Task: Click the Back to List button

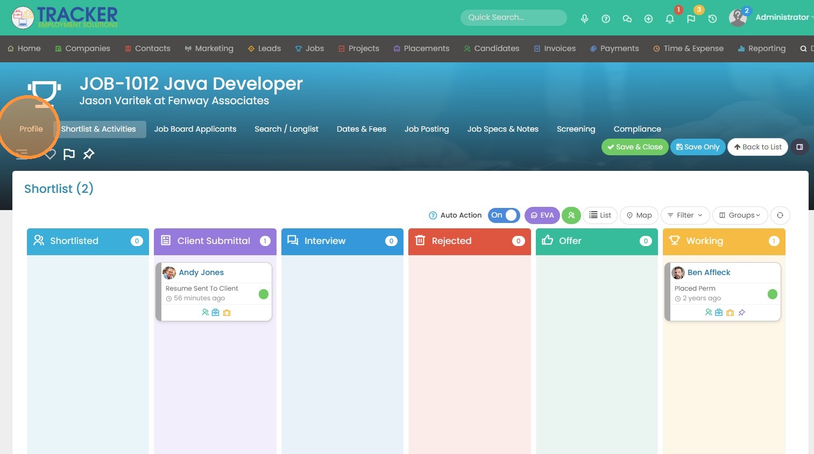Action: pyautogui.click(x=758, y=147)
